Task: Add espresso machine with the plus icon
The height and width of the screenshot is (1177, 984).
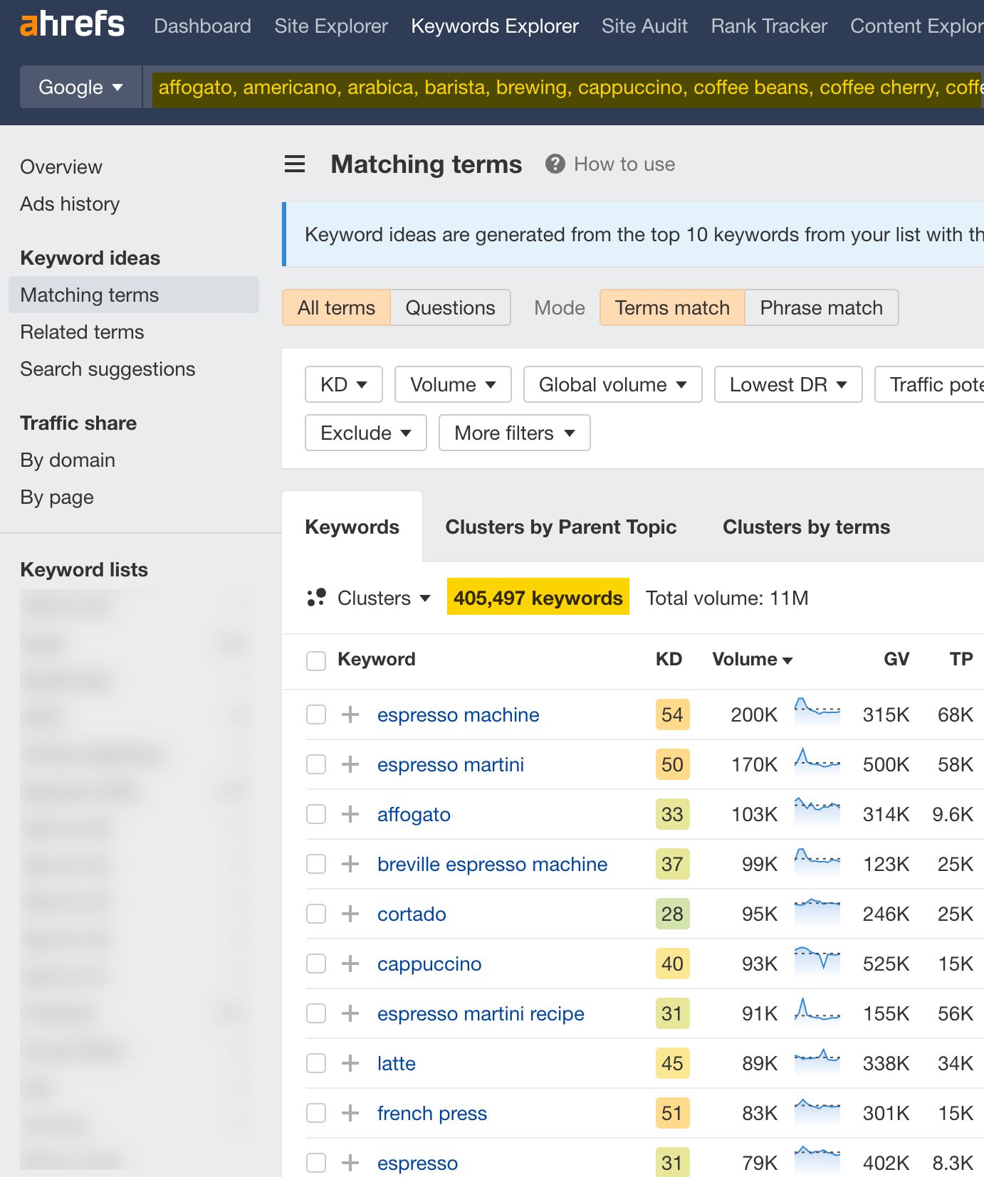Action: (350, 714)
